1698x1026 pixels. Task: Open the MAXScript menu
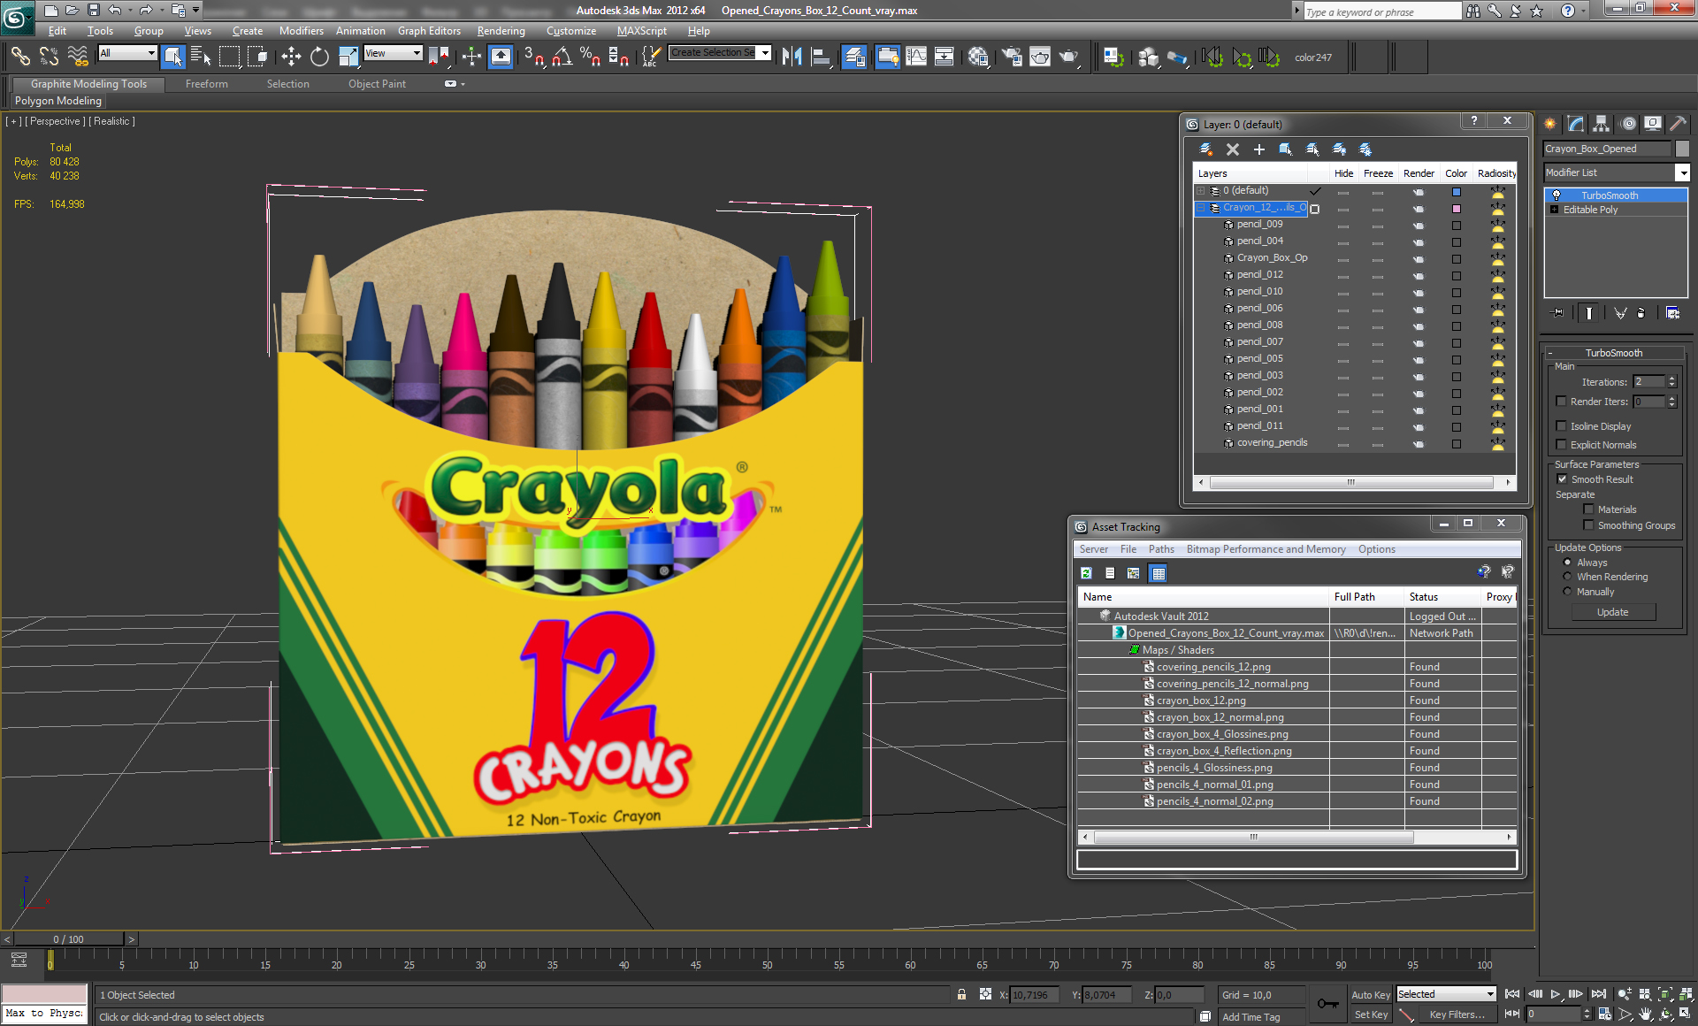[x=642, y=31]
